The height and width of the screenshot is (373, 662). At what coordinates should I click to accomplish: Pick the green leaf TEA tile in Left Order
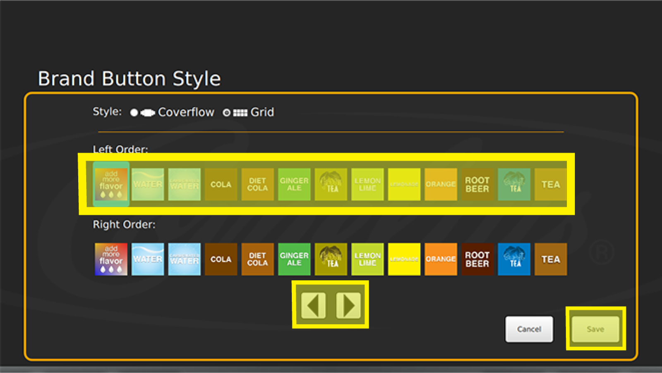[514, 184]
